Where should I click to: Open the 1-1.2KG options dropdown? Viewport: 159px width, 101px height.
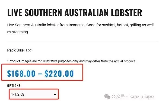(34, 94)
